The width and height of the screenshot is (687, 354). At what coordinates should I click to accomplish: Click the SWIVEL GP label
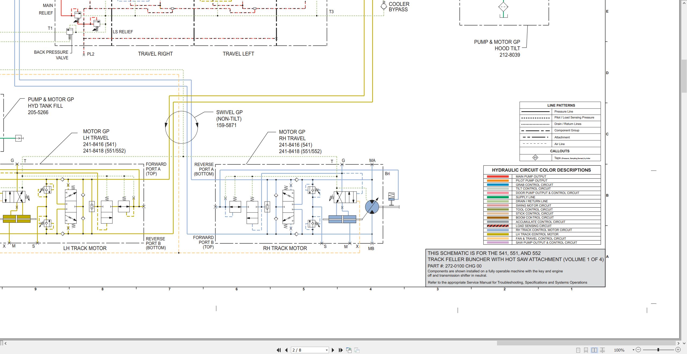tap(229, 112)
